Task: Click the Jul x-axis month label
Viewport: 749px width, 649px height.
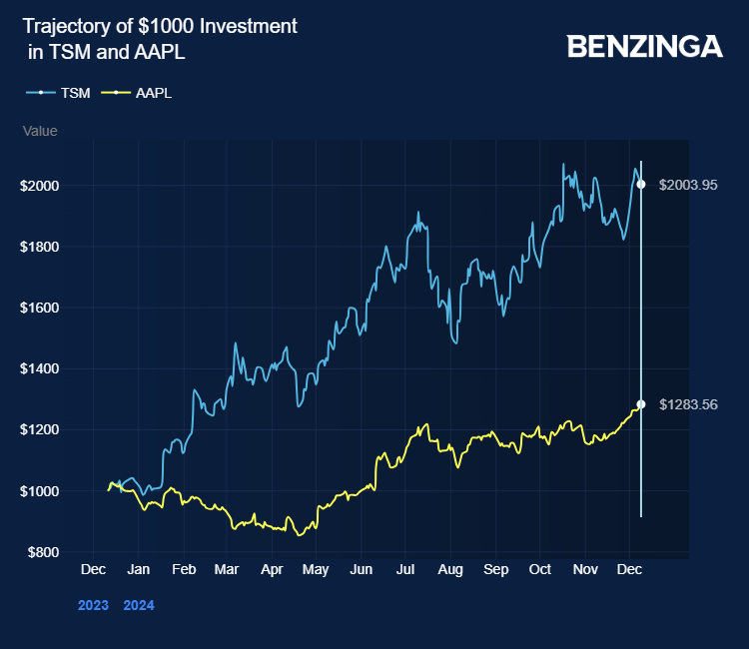Action: point(404,570)
